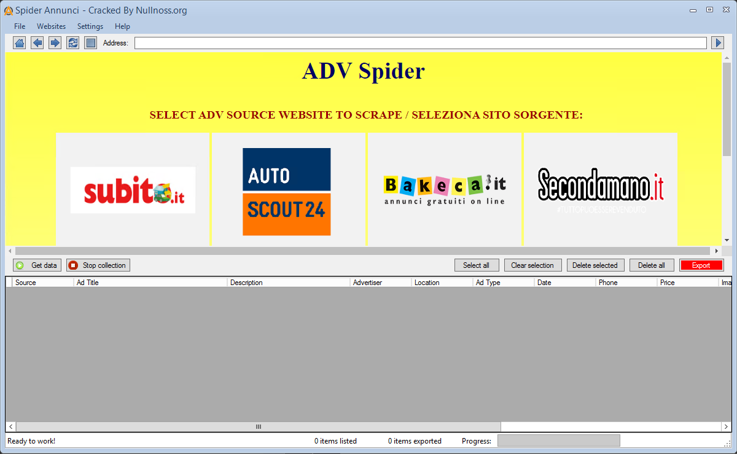The image size is (737, 454).
Task: Click Stop collection button
Action: [98, 265]
